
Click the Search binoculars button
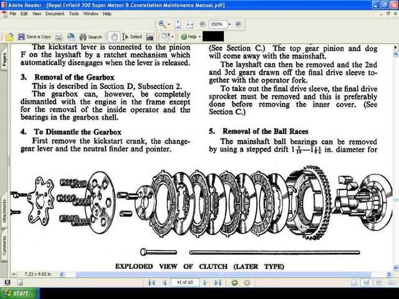[x=90, y=37]
